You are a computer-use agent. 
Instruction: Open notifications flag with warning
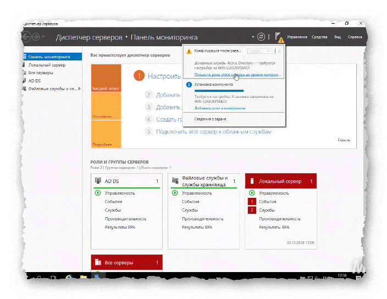coord(279,37)
